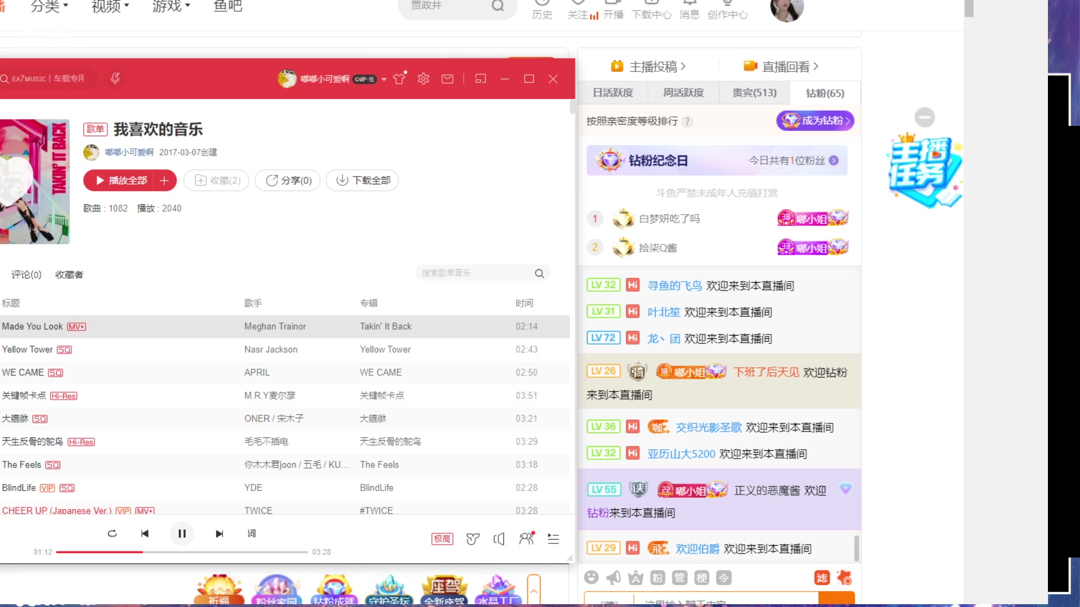The height and width of the screenshot is (607, 1080).
Task: Click 成为钻粉 button
Action: coord(815,120)
